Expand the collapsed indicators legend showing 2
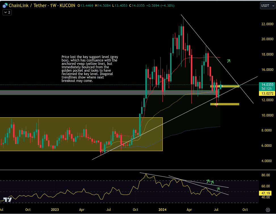276x214 pixels. [7, 12]
